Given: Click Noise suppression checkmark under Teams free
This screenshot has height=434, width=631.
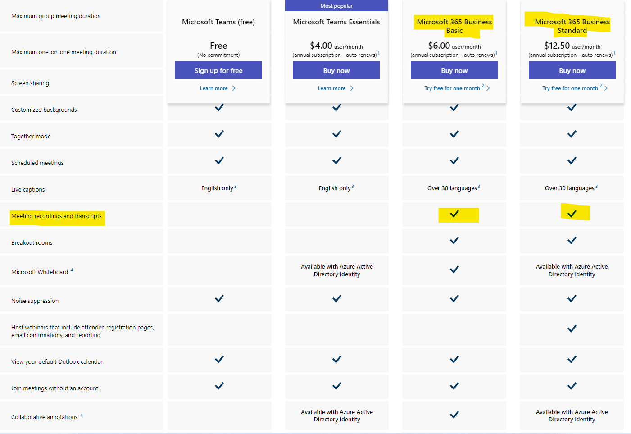Looking at the screenshot, I should [x=219, y=298].
